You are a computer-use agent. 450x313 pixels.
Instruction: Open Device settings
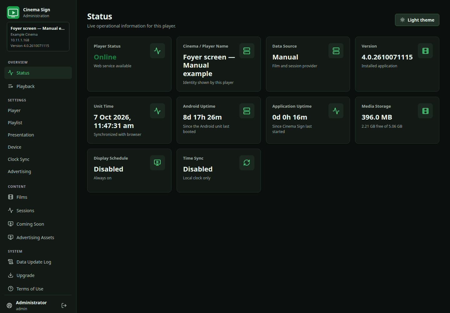(38, 147)
